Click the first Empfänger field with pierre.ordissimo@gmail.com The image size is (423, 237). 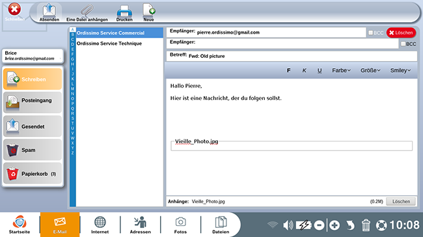[x=266, y=32]
